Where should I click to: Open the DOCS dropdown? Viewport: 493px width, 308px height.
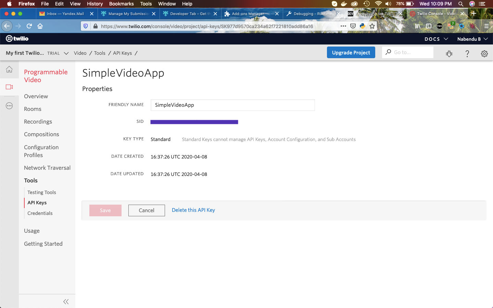[x=437, y=39]
